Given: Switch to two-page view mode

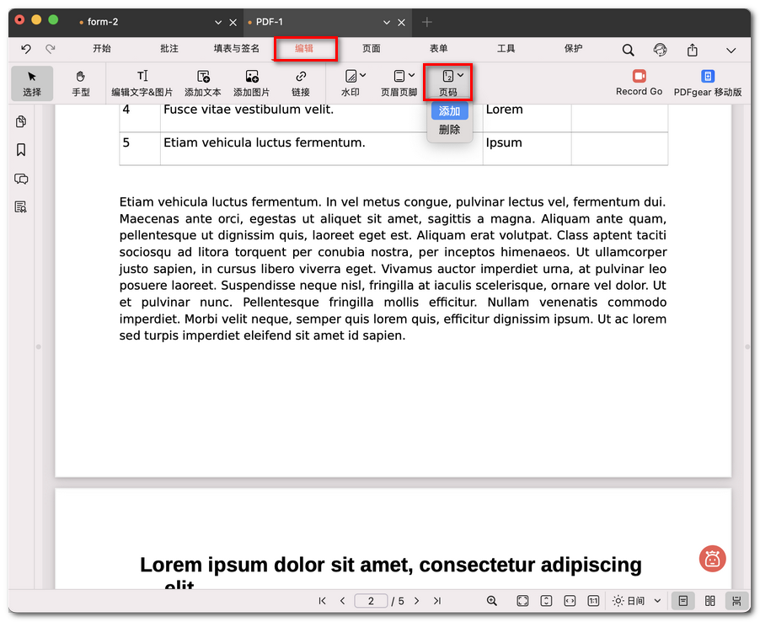Looking at the screenshot, I should pyautogui.click(x=709, y=601).
